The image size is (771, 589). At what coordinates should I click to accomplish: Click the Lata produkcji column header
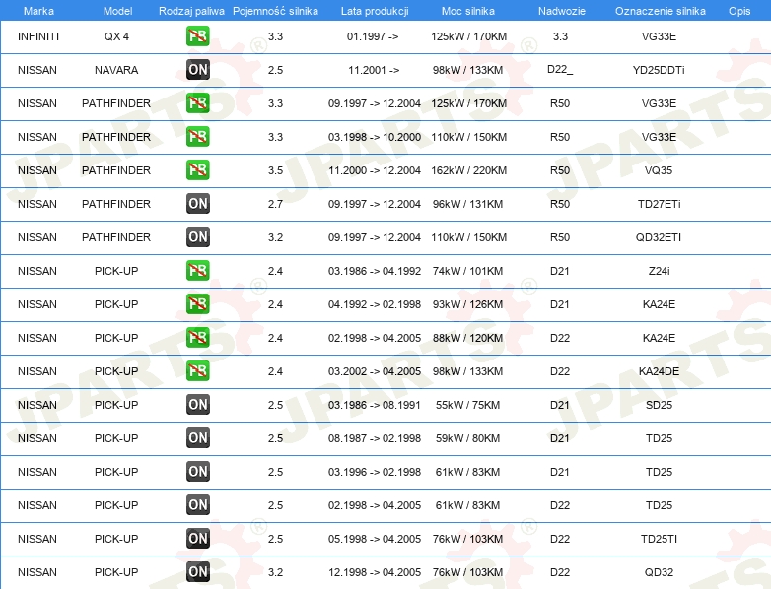375,11
